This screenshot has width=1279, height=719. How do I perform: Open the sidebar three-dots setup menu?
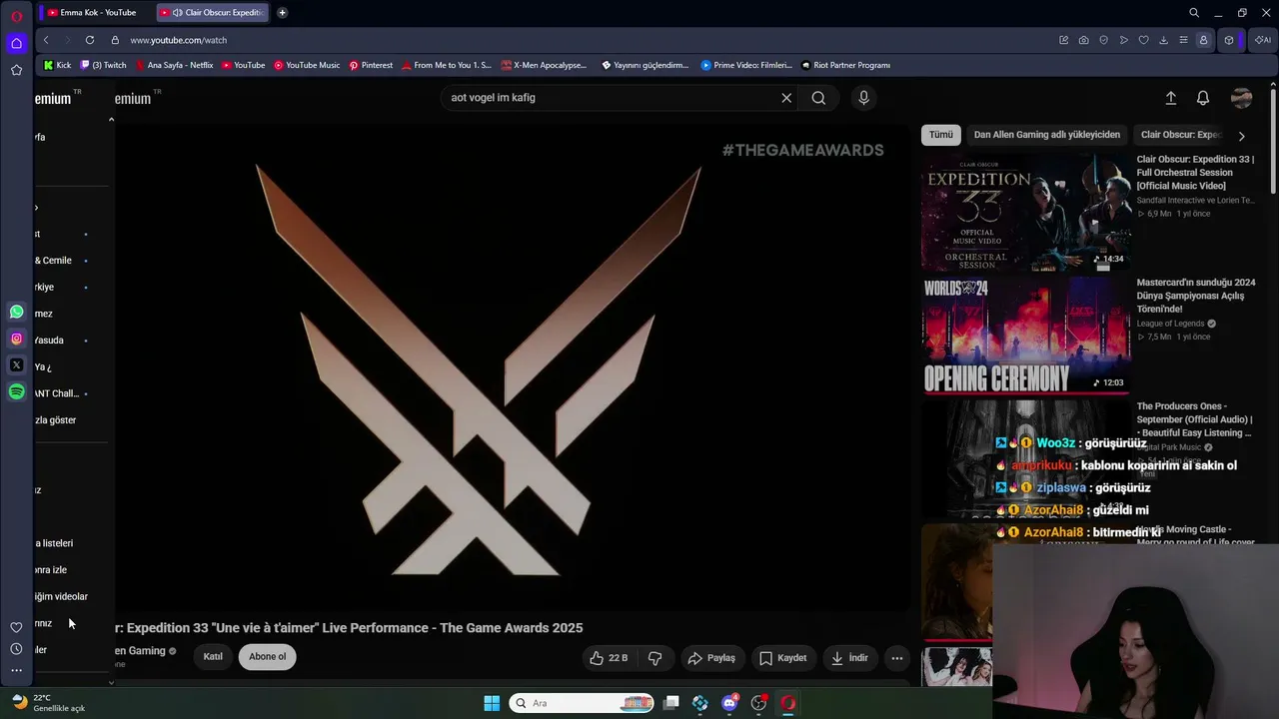[16, 671]
